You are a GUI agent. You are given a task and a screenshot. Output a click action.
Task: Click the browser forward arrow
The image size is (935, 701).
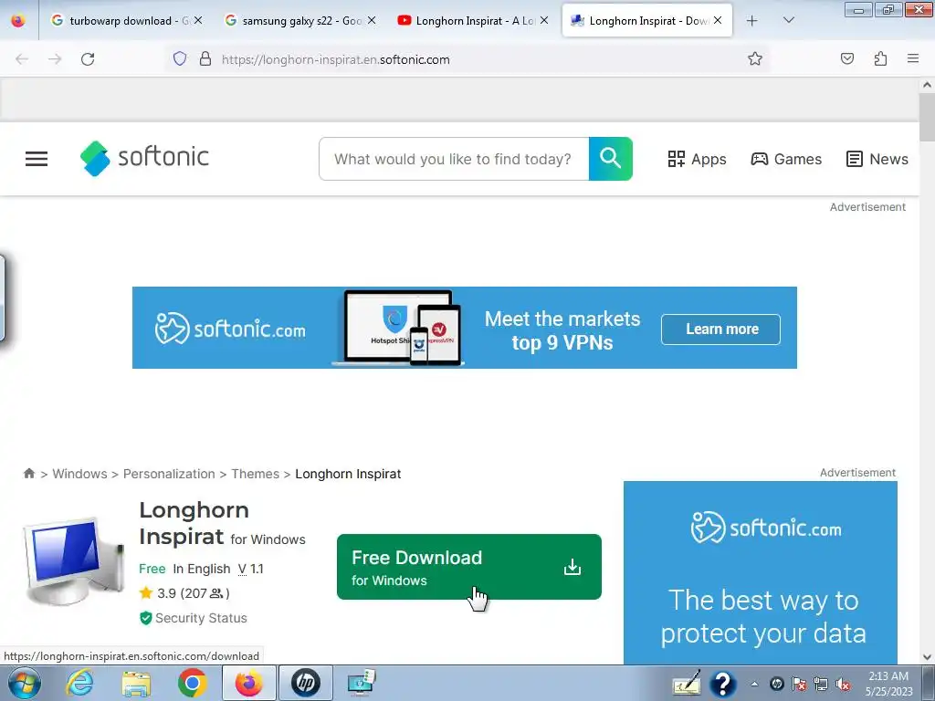tap(55, 59)
